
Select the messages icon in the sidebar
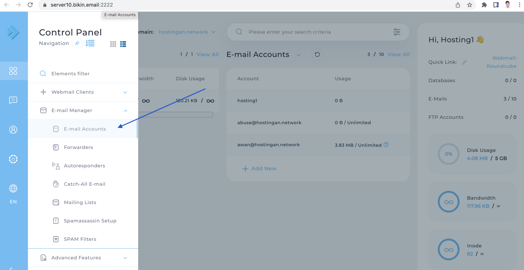point(13,100)
